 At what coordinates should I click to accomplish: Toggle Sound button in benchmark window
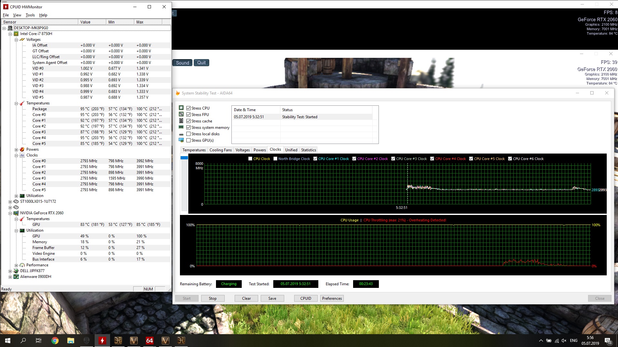183,63
